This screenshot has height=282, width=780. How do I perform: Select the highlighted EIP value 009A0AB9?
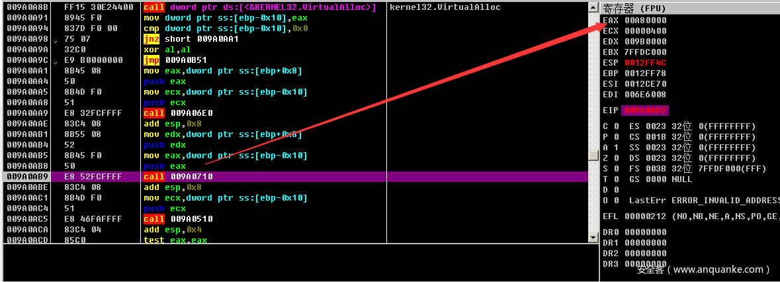[x=646, y=110]
